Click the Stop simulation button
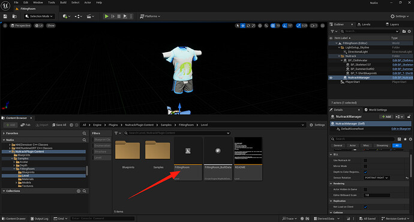 119,16
